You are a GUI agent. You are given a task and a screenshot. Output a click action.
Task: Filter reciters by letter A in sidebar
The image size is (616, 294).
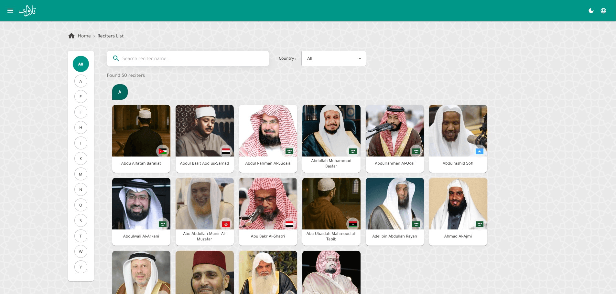[x=81, y=81]
